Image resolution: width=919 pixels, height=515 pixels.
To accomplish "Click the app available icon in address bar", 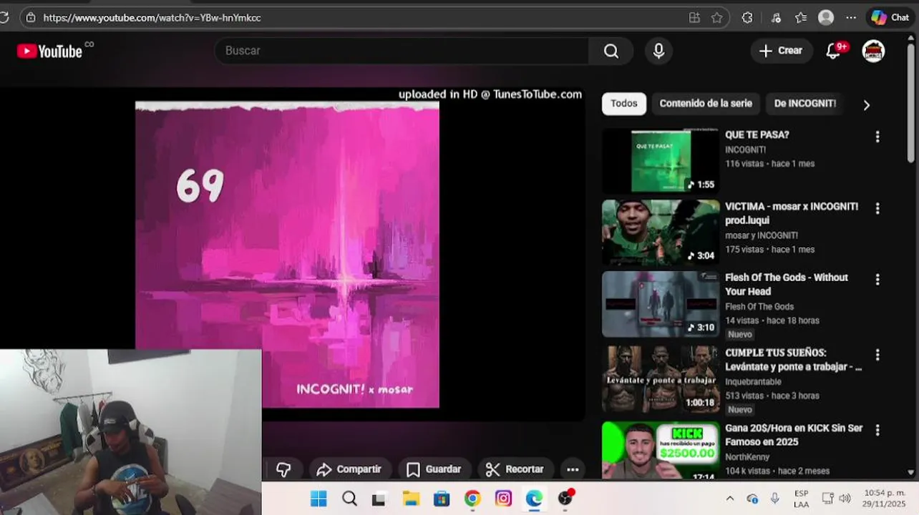I will click(694, 18).
